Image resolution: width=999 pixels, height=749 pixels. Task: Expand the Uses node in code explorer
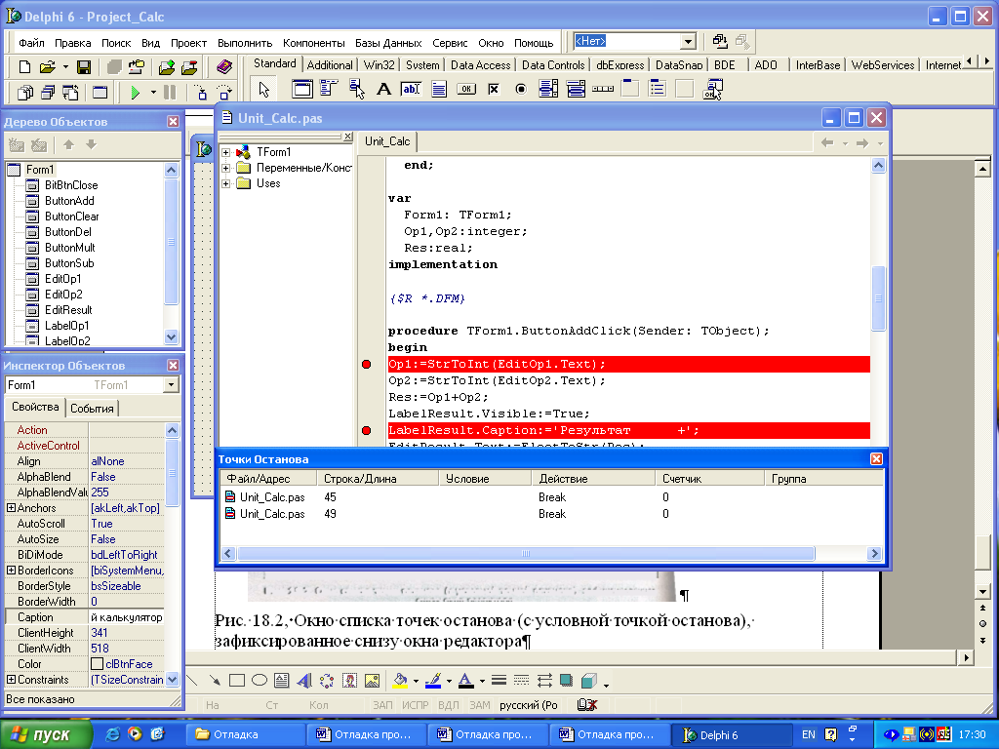coord(225,184)
